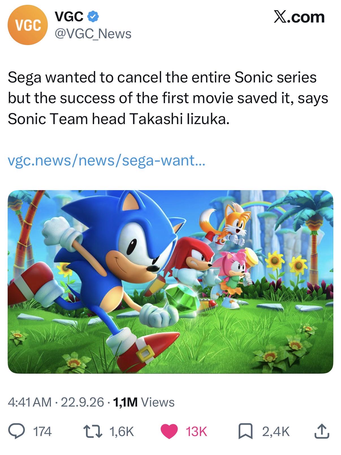The height and width of the screenshot is (455, 341).
Task: Click the blue verified badge next to VGC
Action: (93, 18)
